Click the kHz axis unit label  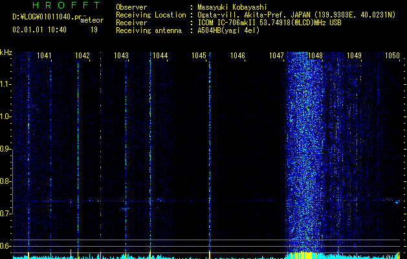point(6,52)
